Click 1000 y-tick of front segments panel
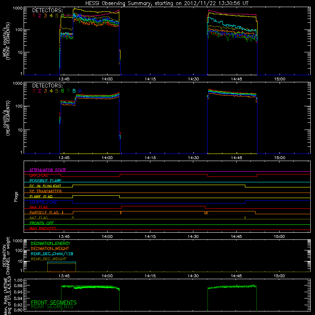This screenshot has width=315, height=315. pos(18,8)
